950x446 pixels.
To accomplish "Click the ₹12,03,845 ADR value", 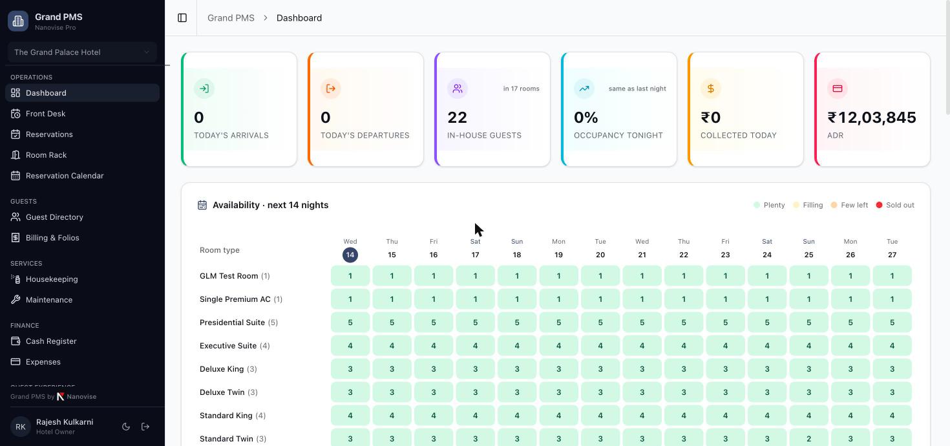I will pyautogui.click(x=872, y=118).
